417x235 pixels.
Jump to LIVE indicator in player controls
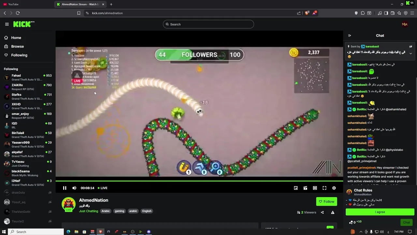point(103,188)
